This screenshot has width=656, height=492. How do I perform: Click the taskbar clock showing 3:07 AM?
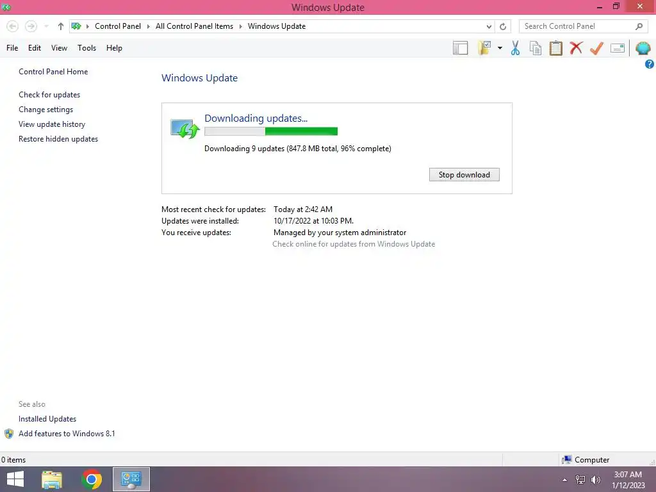pos(628,480)
